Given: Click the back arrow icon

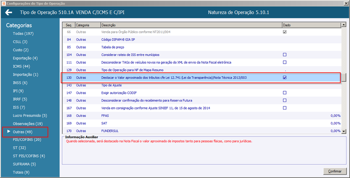Looking at the screenshot, I should coord(9,13).
